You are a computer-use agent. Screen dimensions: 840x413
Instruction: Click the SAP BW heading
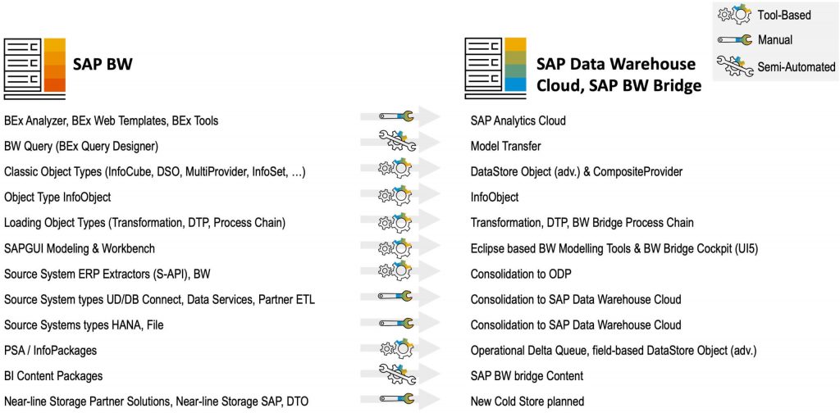click(103, 66)
